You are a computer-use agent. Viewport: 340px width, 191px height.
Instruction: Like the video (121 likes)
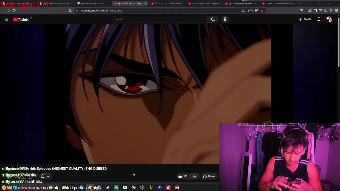tap(183, 176)
